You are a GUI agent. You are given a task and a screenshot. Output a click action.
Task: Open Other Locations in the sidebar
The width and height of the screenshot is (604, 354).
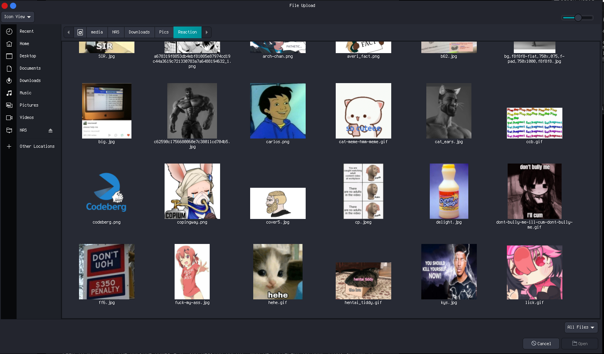tap(37, 147)
